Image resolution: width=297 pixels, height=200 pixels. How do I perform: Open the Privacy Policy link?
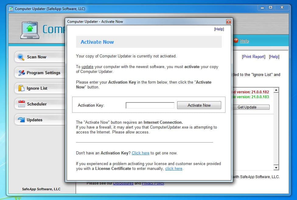[153, 183]
